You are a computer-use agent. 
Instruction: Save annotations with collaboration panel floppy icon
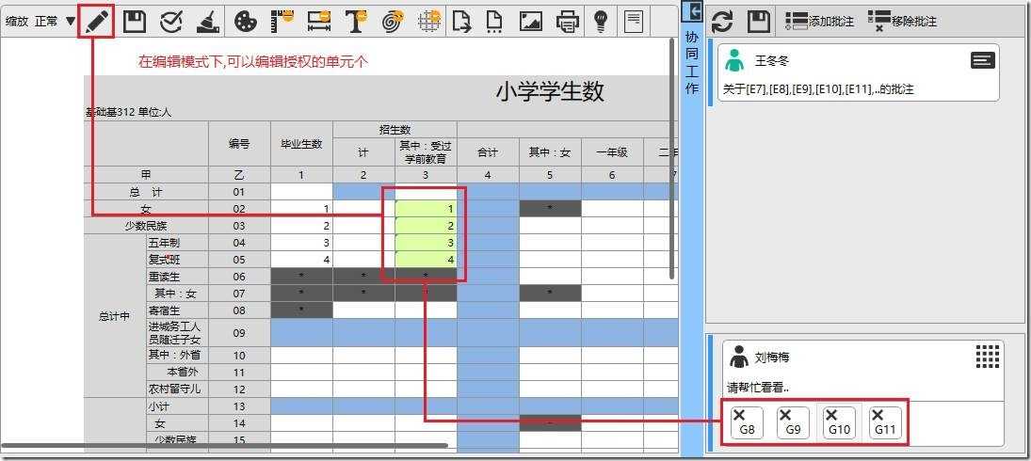click(x=759, y=21)
